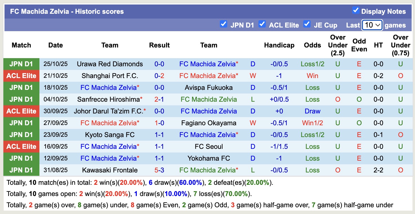Uncheck the JE Cup competition filter

pos(307,24)
